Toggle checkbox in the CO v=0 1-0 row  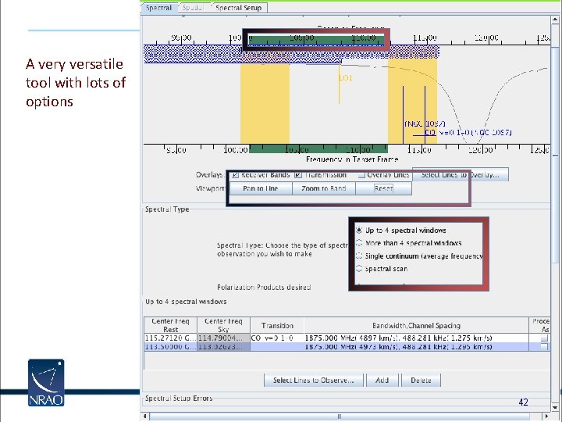(545, 338)
